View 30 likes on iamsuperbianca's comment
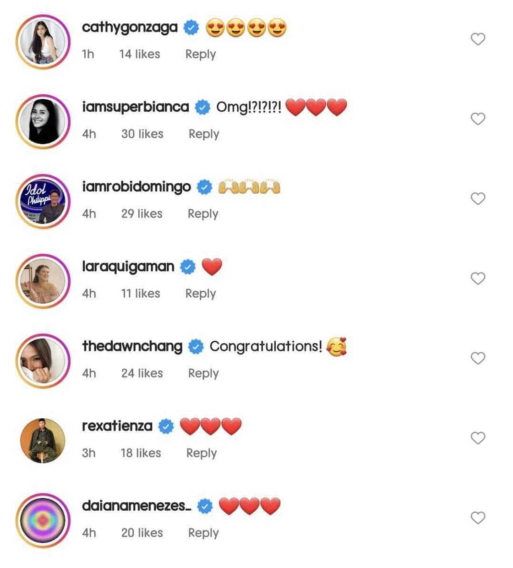This screenshot has height=568, width=513. pyautogui.click(x=142, y=134)
